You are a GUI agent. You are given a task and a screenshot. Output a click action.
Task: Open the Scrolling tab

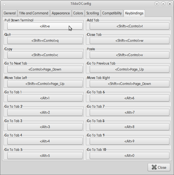point(92,13)
